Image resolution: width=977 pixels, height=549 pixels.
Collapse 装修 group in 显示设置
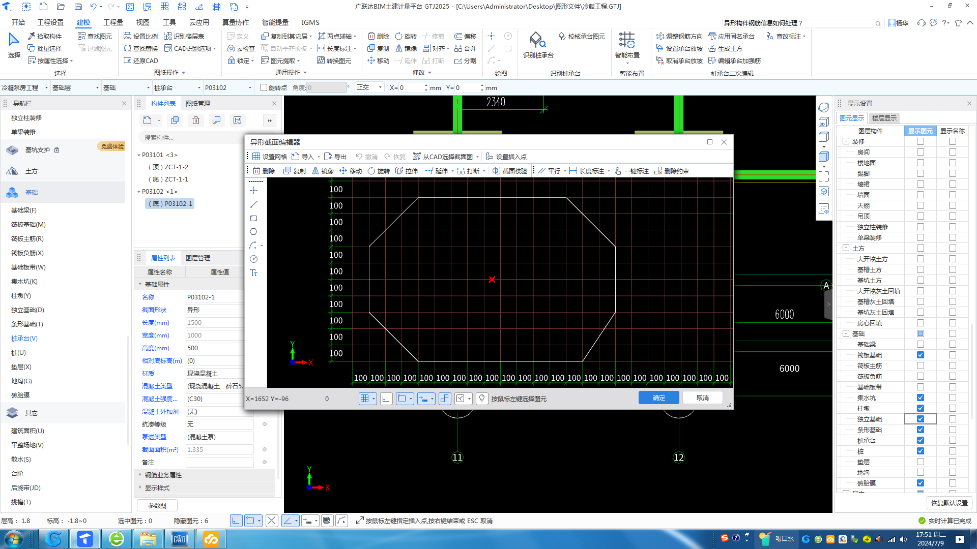[x=846, y=141]
